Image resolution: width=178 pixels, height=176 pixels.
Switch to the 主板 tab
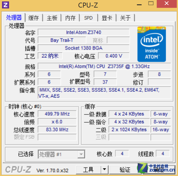52,18
